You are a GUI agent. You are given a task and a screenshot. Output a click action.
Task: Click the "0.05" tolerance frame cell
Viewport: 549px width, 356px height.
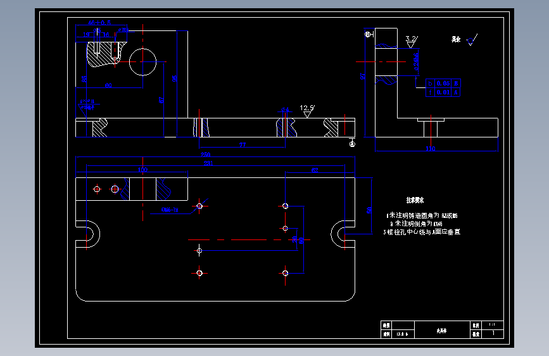443,84
